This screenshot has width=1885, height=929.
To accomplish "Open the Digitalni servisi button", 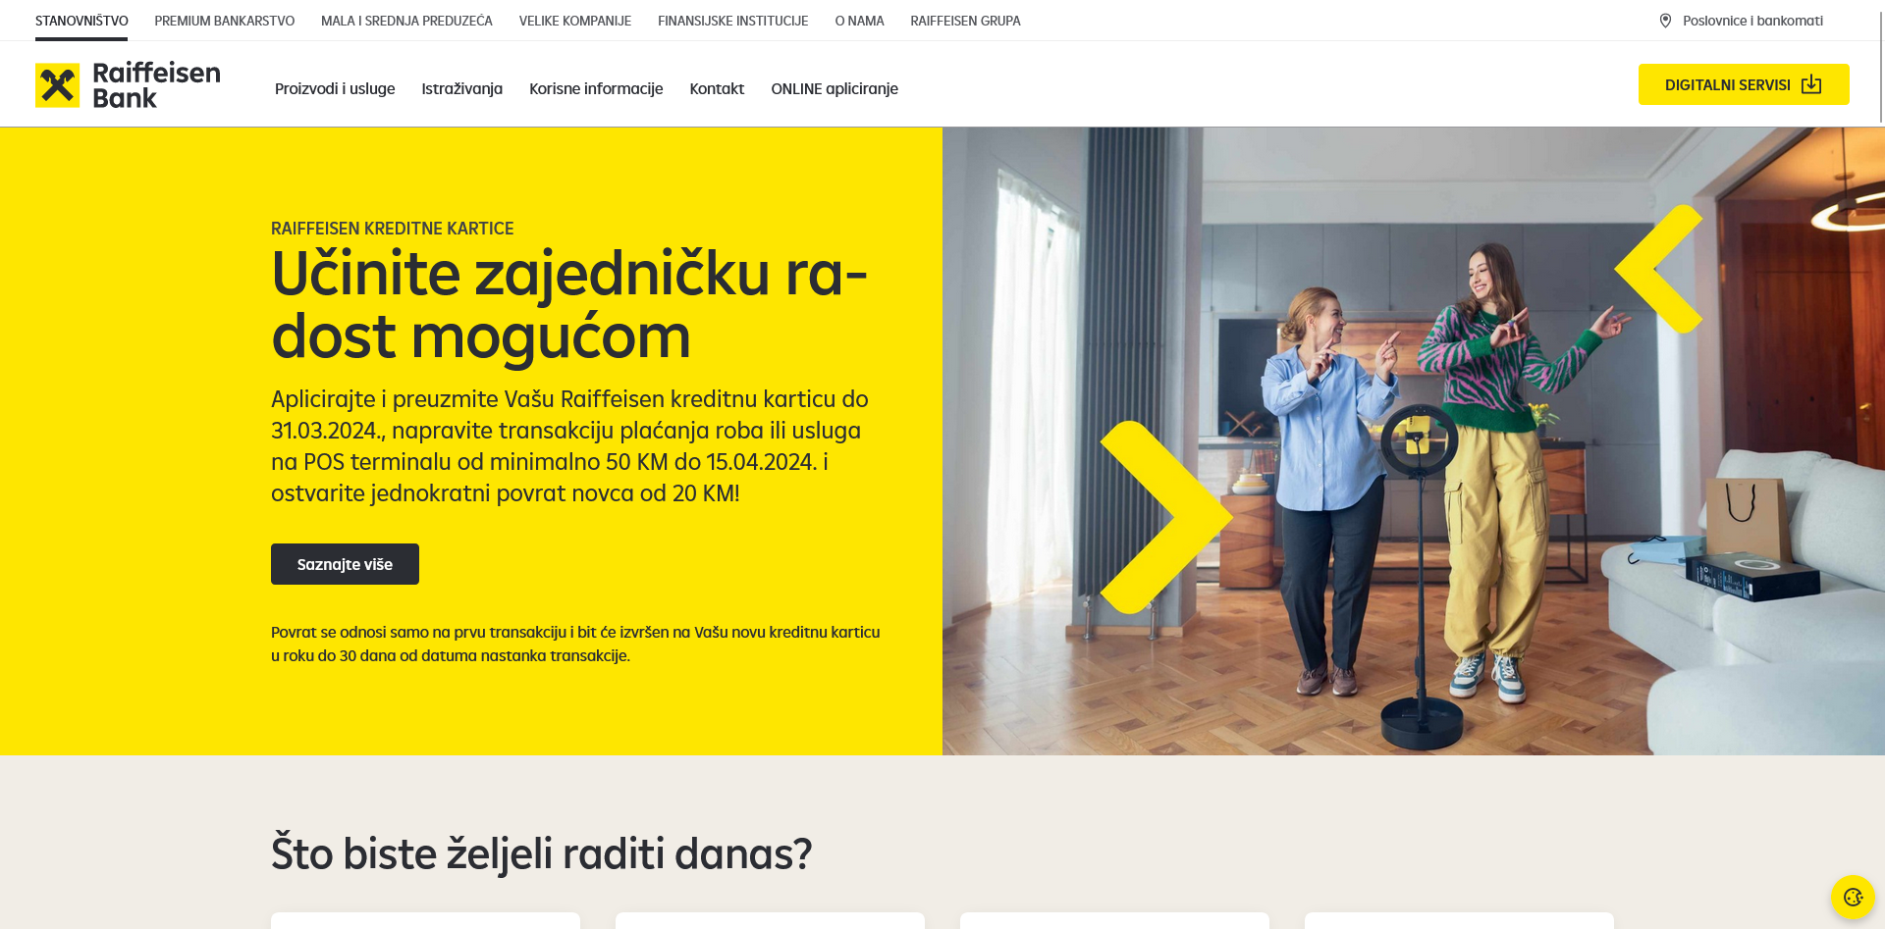I will [x=1744, y=84].
